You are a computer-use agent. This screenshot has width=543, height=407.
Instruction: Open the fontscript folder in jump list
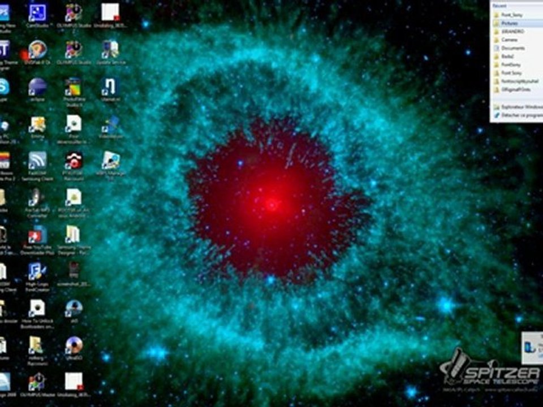tap(518, 81)
